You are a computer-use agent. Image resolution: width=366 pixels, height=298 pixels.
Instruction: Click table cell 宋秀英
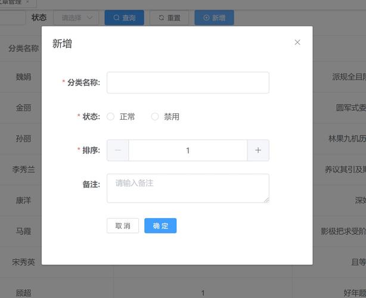click(23, 262)
